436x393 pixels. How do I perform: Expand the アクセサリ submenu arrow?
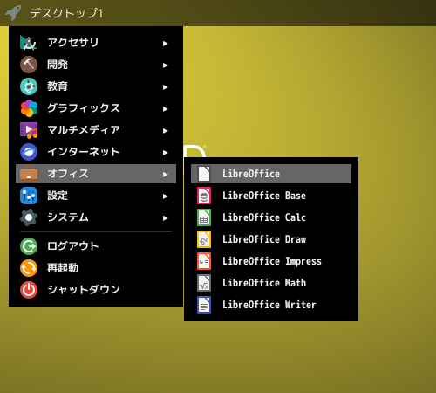click(165, 44)
